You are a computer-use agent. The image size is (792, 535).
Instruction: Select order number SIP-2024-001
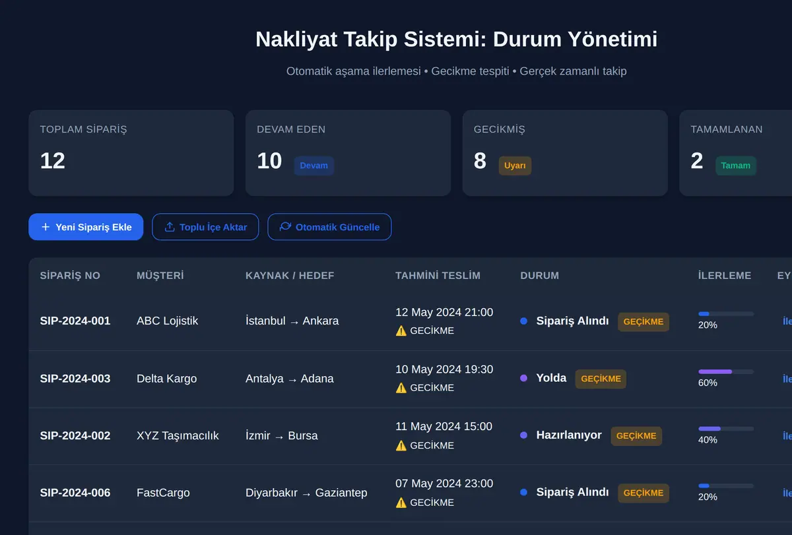75,321
